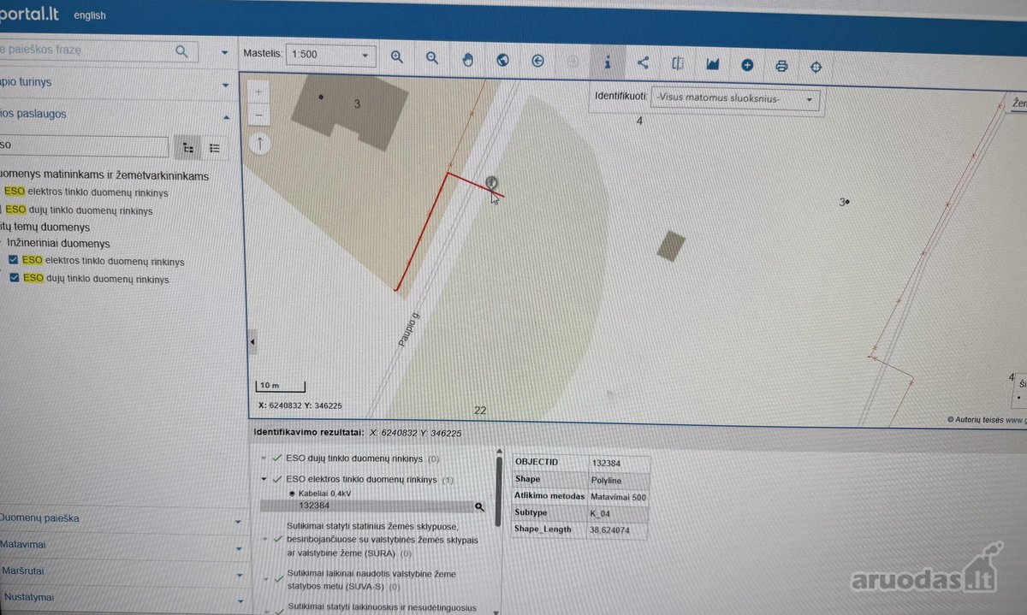The width and height of the screenshot is (1027, 615).
Task: Open the layer swipe compare tool
Action: [x=678, y=63]
